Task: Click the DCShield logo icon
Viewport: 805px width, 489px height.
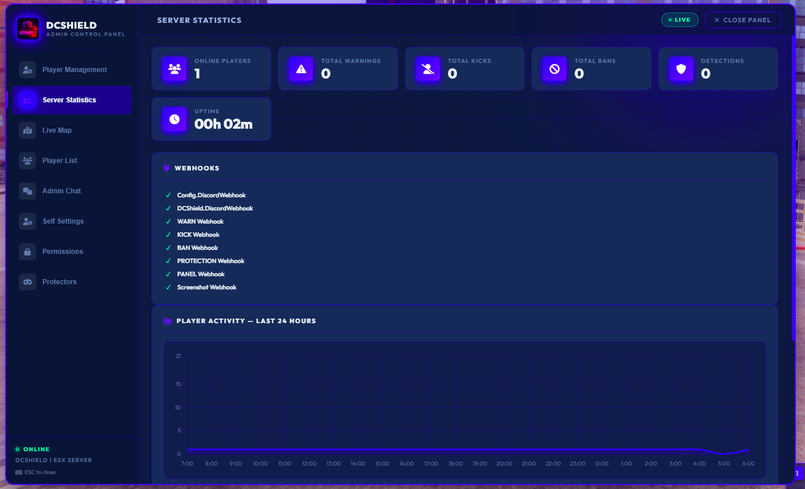Action: click(x=28, y=29)
